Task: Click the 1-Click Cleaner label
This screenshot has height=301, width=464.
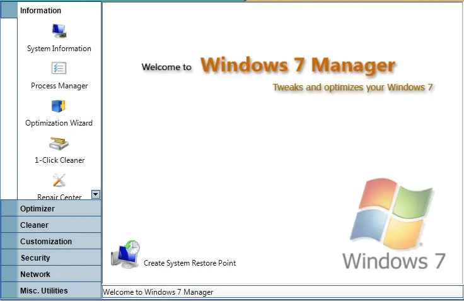Action: (59, 160)
